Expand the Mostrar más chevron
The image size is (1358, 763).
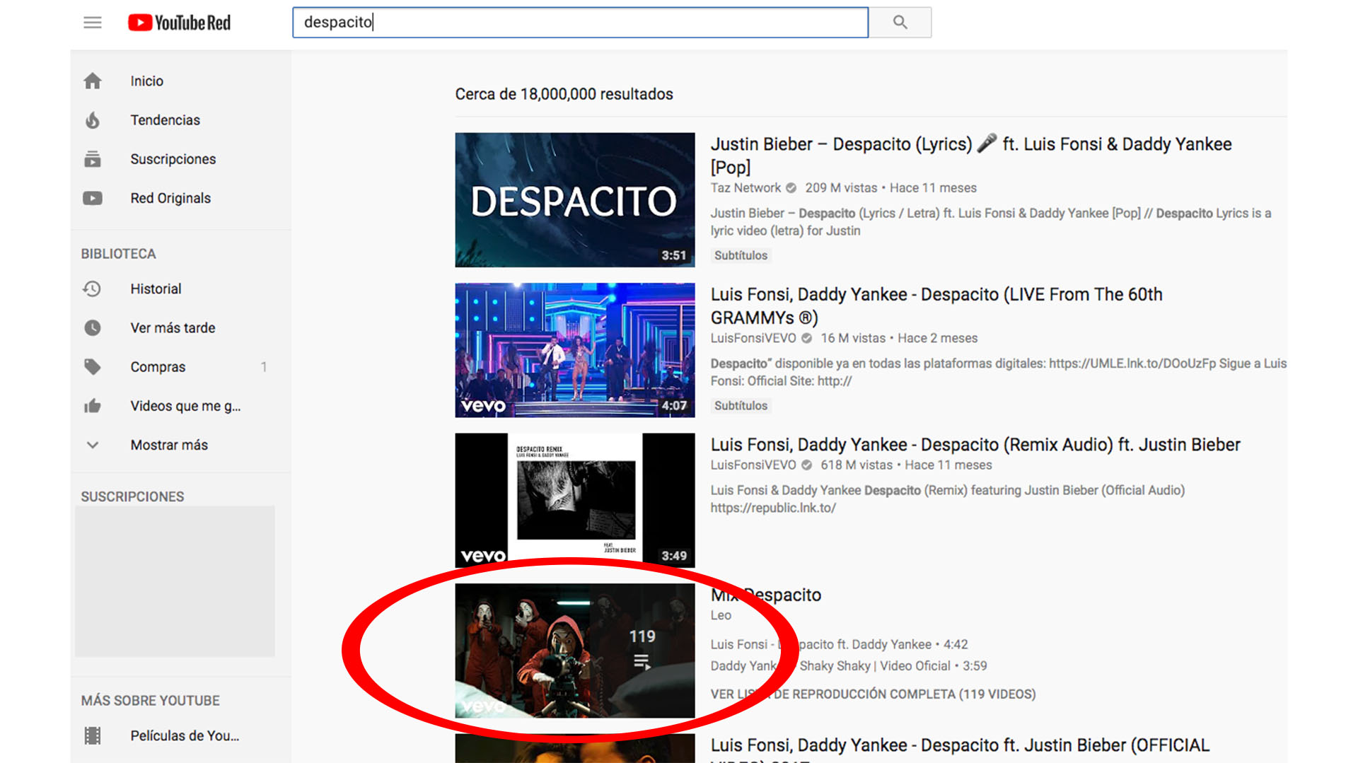[x=93, y=445]
